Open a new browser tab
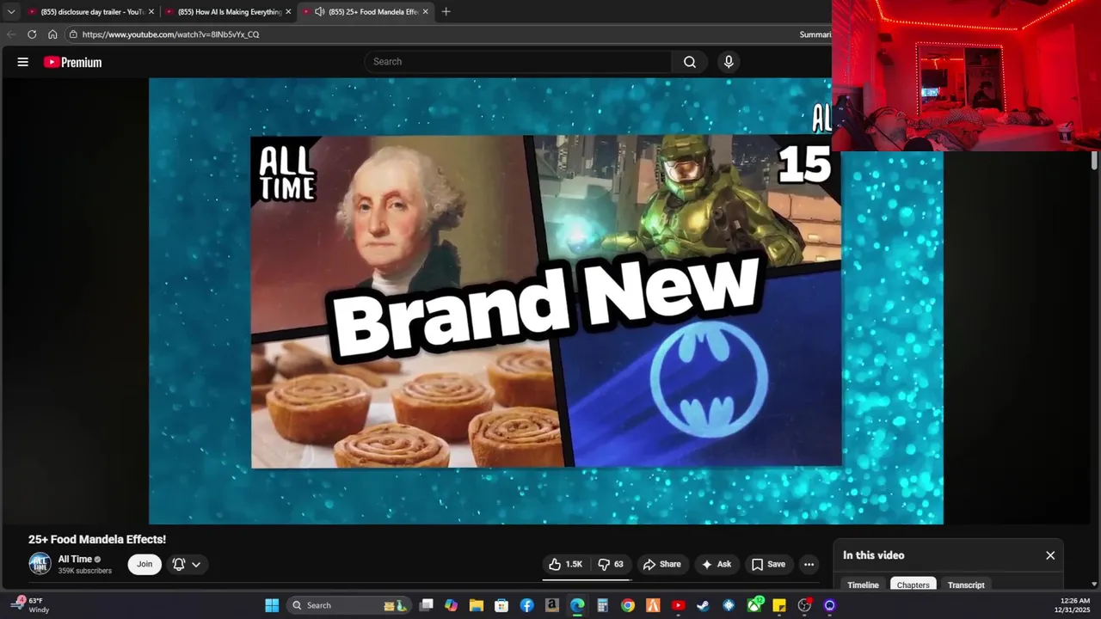The height and width of the screenshot is (619, 1101). [446, 12]
